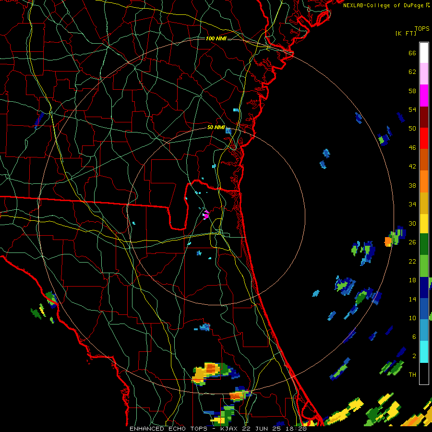Click the light pink legend swatch
The height and width of the screenshot is (432, 432).
click(424, 74)
